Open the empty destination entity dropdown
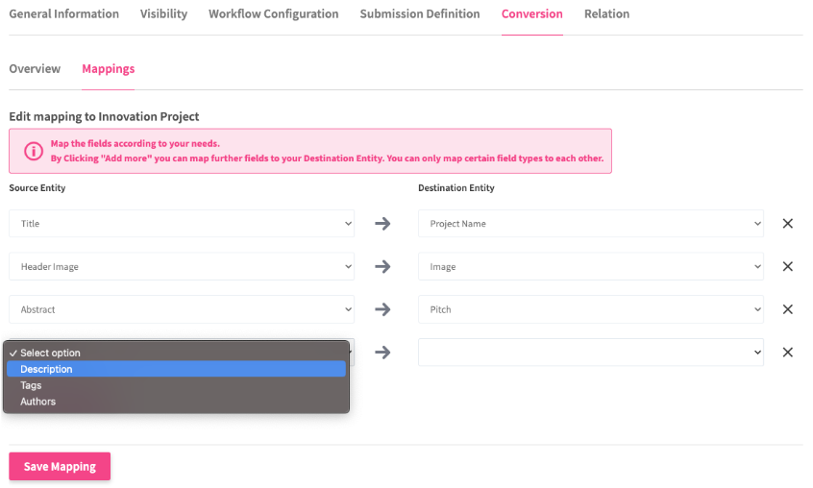 pos(590,353)
